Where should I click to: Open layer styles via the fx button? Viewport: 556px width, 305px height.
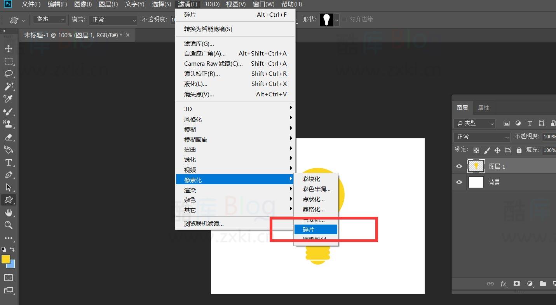pyautogui.click(x=504, y=284)
